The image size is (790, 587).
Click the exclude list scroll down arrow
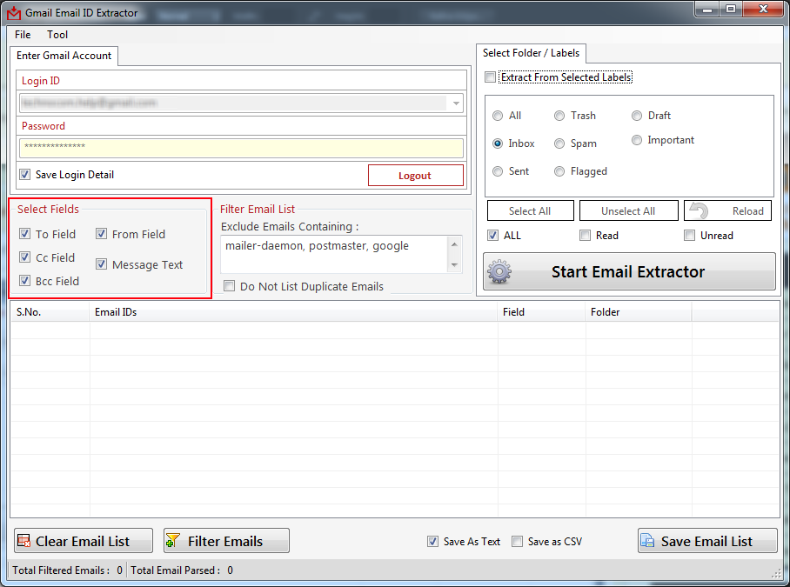click(x=454, y=265)
